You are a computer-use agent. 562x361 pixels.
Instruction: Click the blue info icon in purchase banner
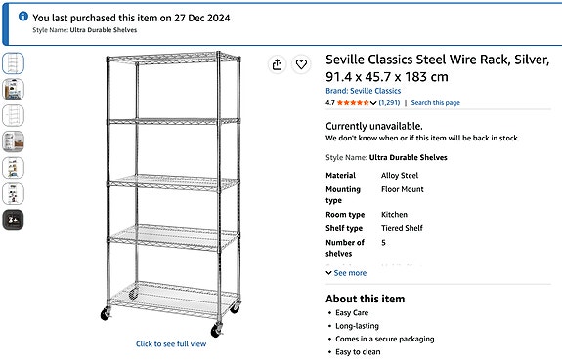23,17
